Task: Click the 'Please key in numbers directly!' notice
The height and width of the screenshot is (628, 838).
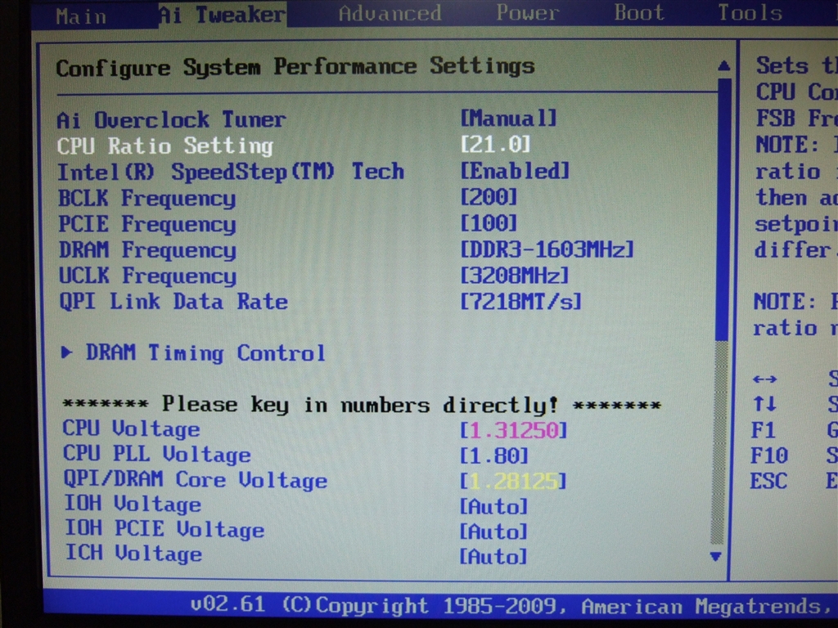Action: coord(362,405)
